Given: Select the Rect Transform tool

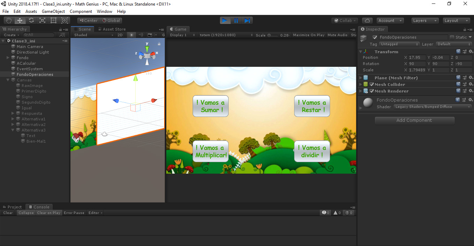Looking at the screenshot, I should pos(53,21).
